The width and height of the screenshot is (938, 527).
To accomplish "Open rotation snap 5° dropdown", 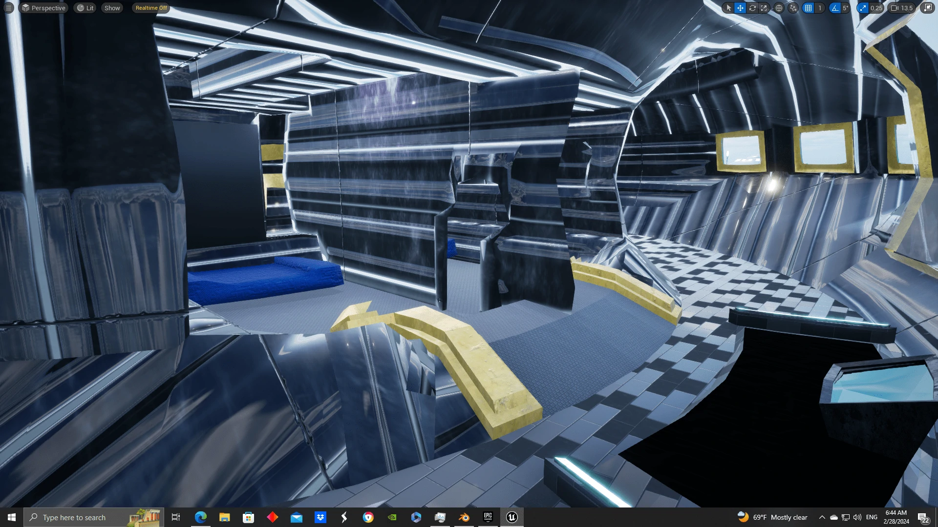I will (845, 8).
